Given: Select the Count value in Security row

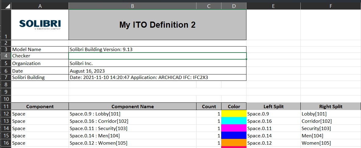Looking at the screenshot, I should point(209,128).
